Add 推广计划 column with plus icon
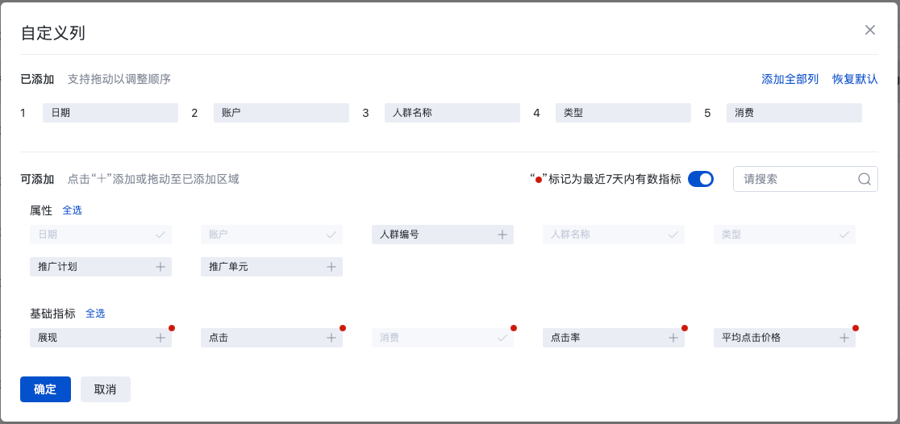This screenshot has width=900, height=424. 160,267
